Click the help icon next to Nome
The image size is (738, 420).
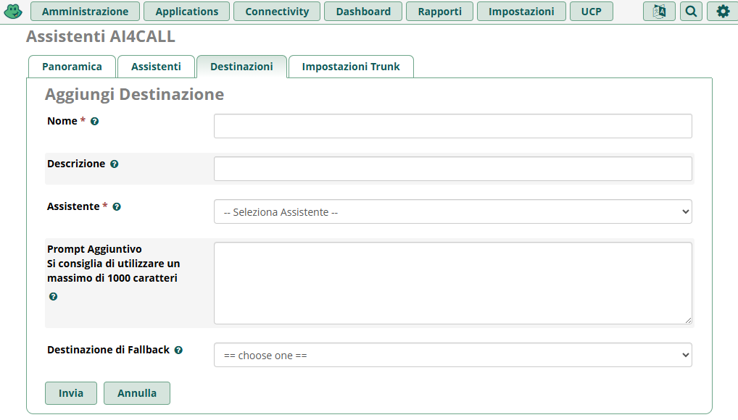click(95, 121)
